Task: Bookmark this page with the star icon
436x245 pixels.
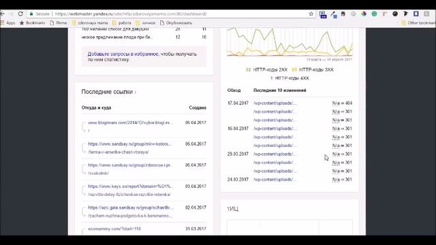Action: tap(311, 14)
